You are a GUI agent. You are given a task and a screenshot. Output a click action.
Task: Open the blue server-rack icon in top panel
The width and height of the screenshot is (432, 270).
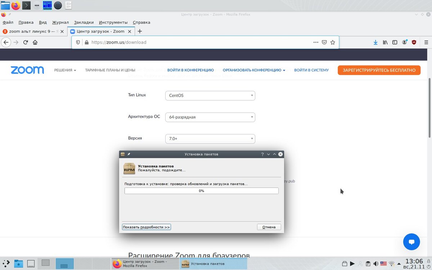point(47,5)
